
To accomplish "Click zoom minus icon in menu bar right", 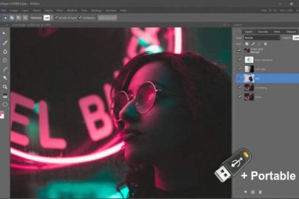I will pos(275,10).
